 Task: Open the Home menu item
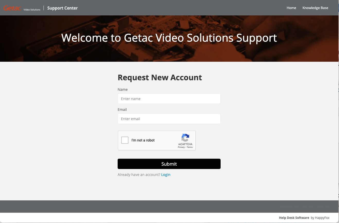click(x=291, y=8)
